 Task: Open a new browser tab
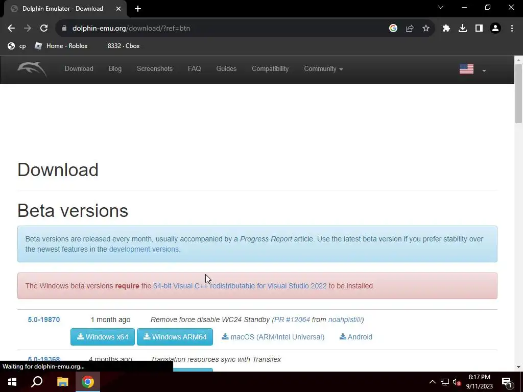tap(138, 9)
